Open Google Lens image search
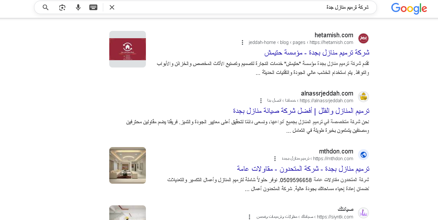 (x=62, y=7)
